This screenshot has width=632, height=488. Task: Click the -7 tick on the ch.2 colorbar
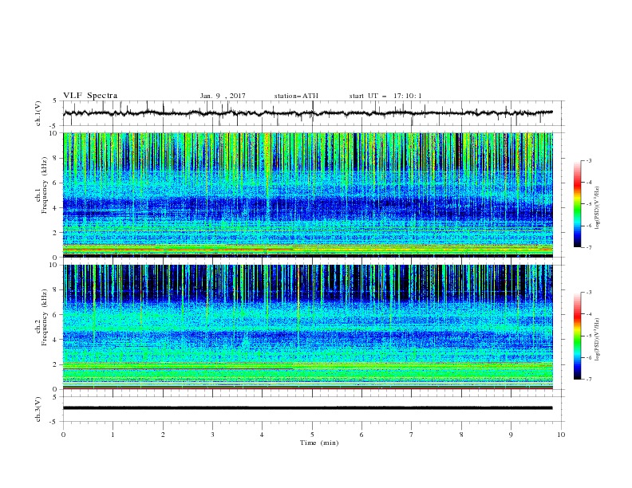588,380
